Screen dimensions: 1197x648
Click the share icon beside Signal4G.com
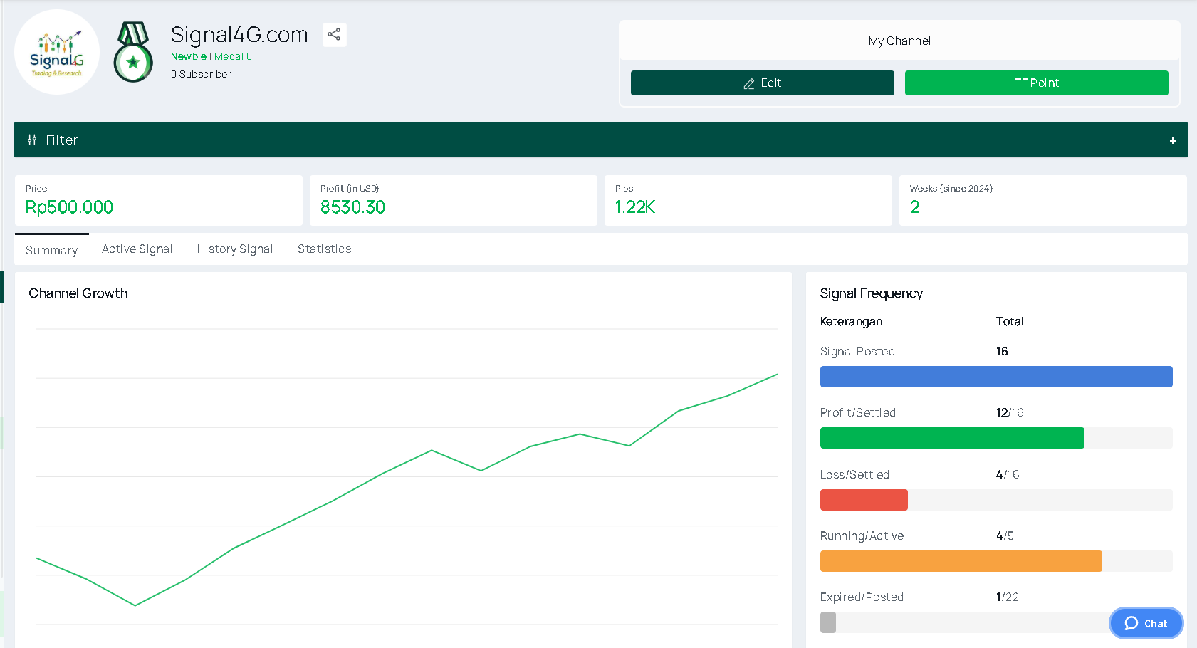[334, 34]
